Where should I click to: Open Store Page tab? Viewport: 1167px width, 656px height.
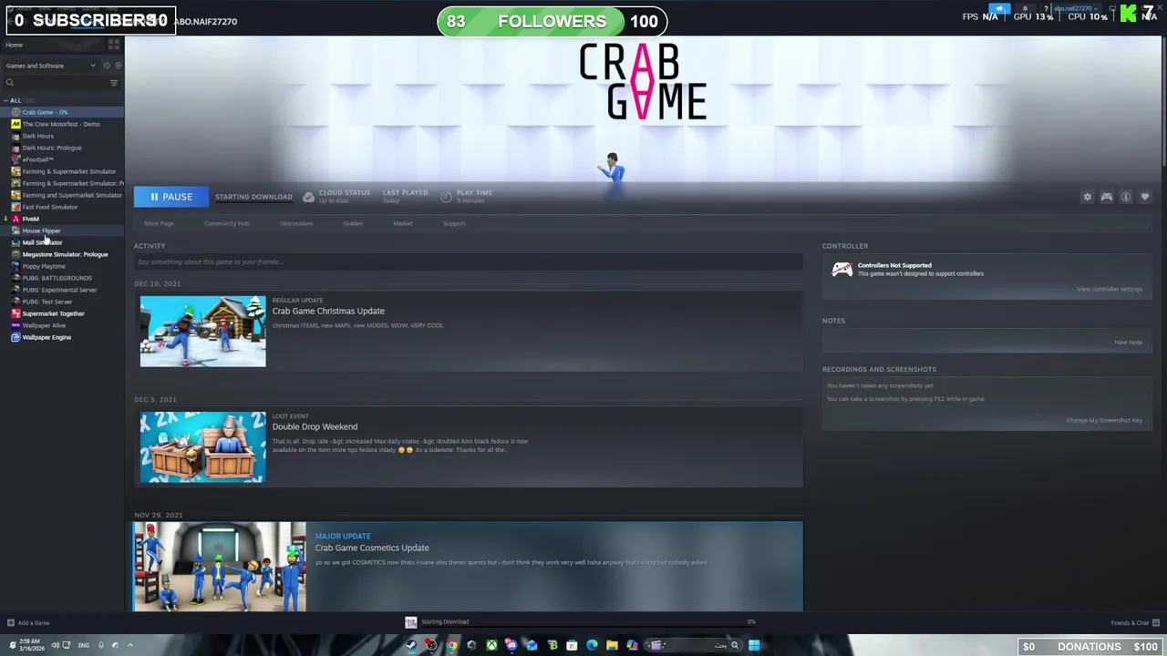pos(159,223)
